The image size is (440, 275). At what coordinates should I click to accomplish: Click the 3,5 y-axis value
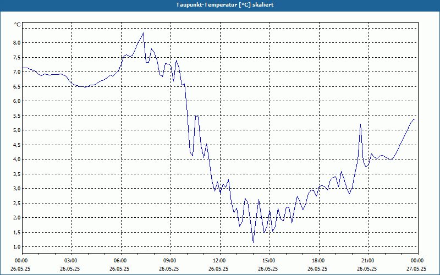coord(17,174)
